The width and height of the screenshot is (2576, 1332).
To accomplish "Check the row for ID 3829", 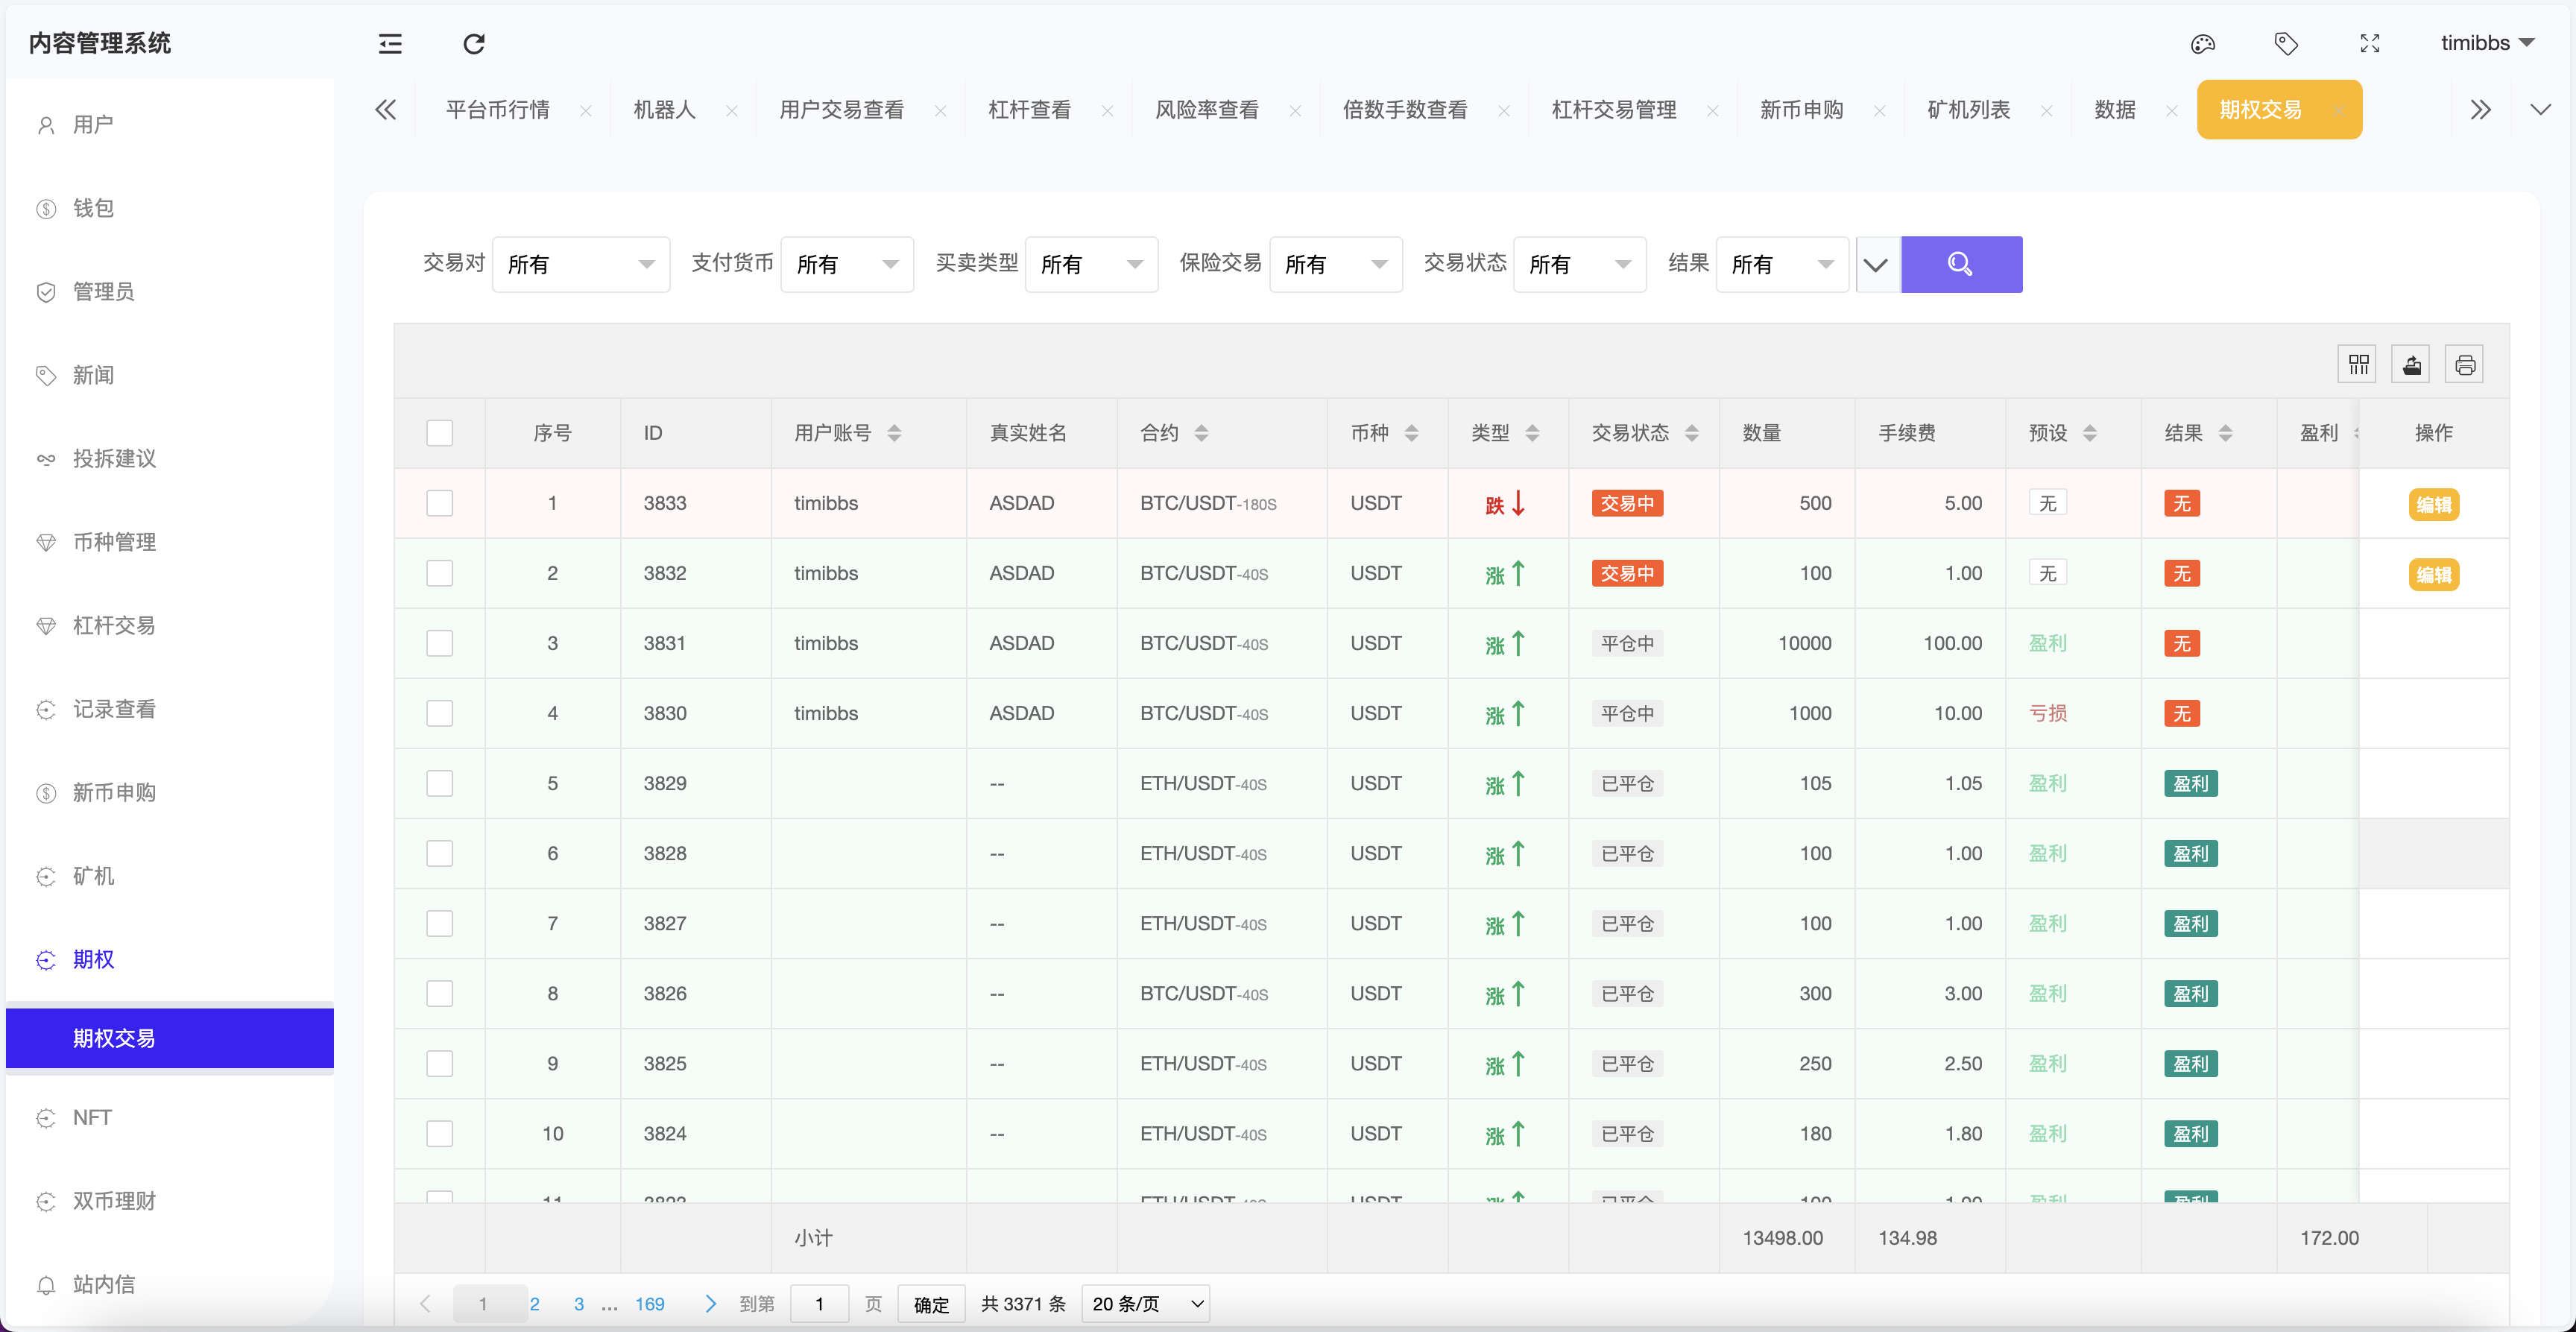I will (440, 783).
